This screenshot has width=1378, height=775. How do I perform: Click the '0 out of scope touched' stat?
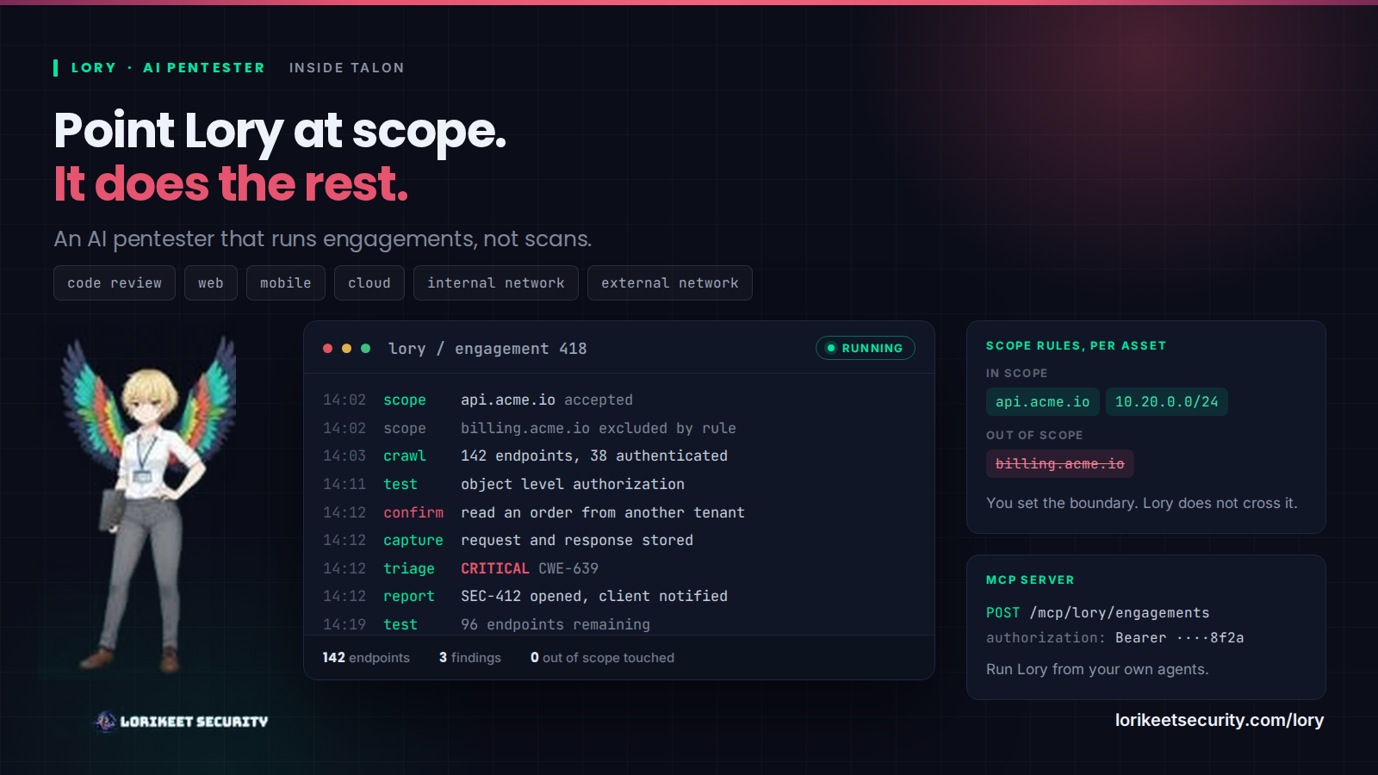[x=603, y=658]
